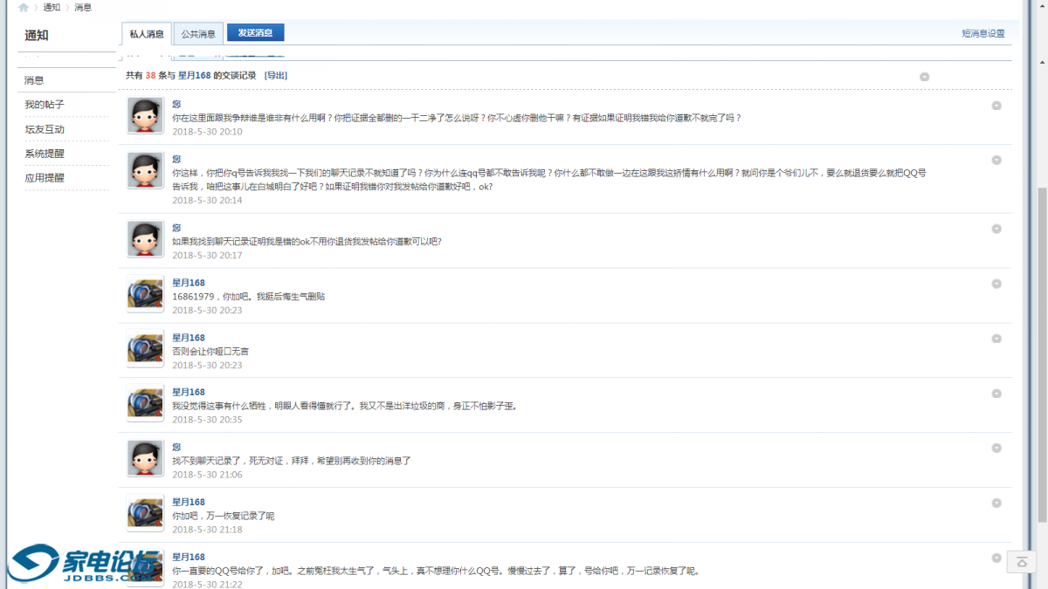Image resolution: width=1048 pixels, height=589 pixels.
Task: Click the 导出 export link
Action: point(276,76)
